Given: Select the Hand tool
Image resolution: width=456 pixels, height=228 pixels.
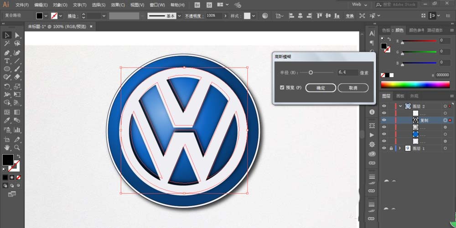Looking at the screenshot, I should coord(7,148).
